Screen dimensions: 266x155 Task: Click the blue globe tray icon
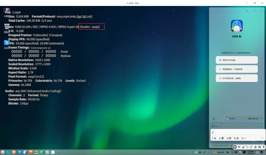(x=240, y=152)
